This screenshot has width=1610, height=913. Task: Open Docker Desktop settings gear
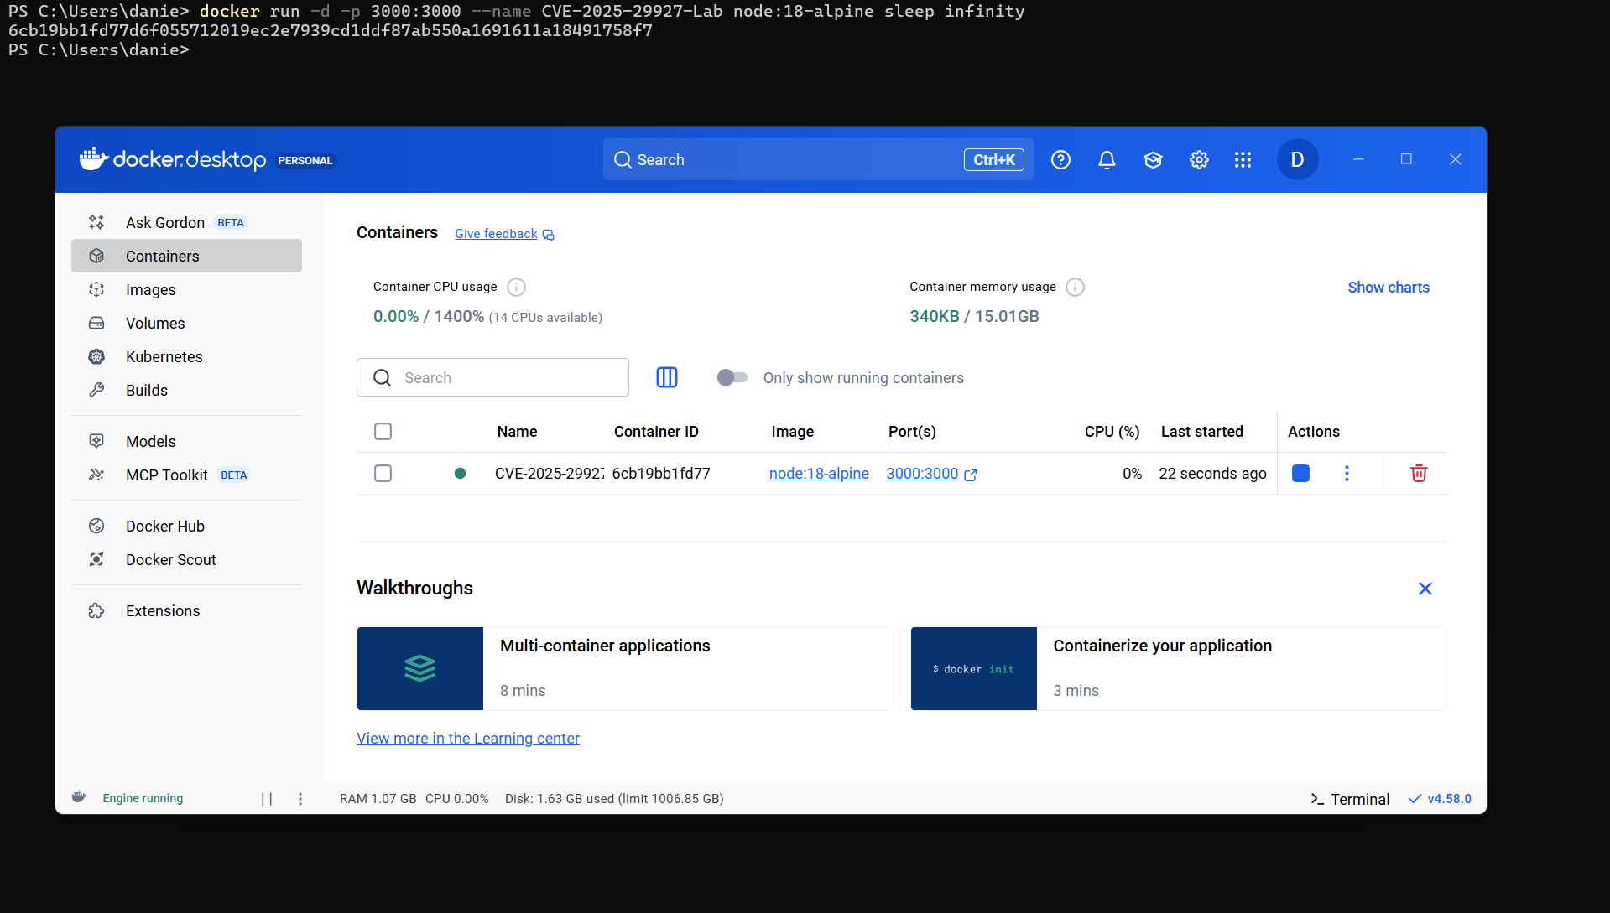(1199, 160)
